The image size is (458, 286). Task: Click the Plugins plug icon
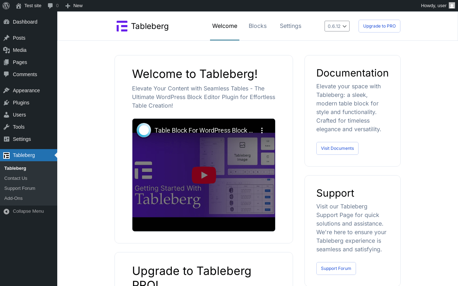pyautogui.click(x=6, y=103)
